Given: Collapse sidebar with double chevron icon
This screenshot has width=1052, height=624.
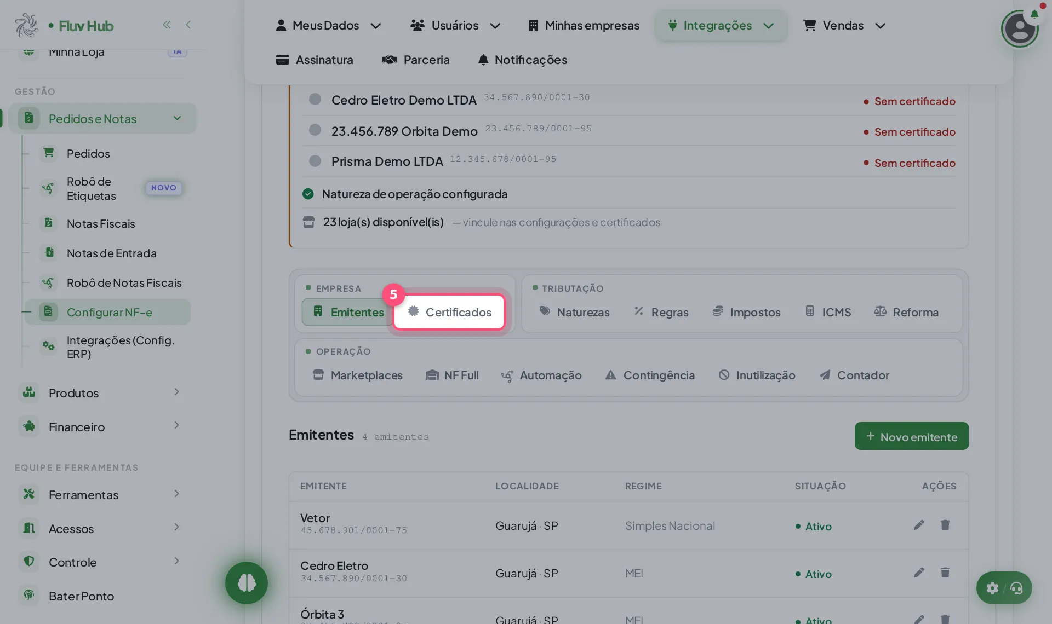Looking at the screenshot, I should pos(167,25).
